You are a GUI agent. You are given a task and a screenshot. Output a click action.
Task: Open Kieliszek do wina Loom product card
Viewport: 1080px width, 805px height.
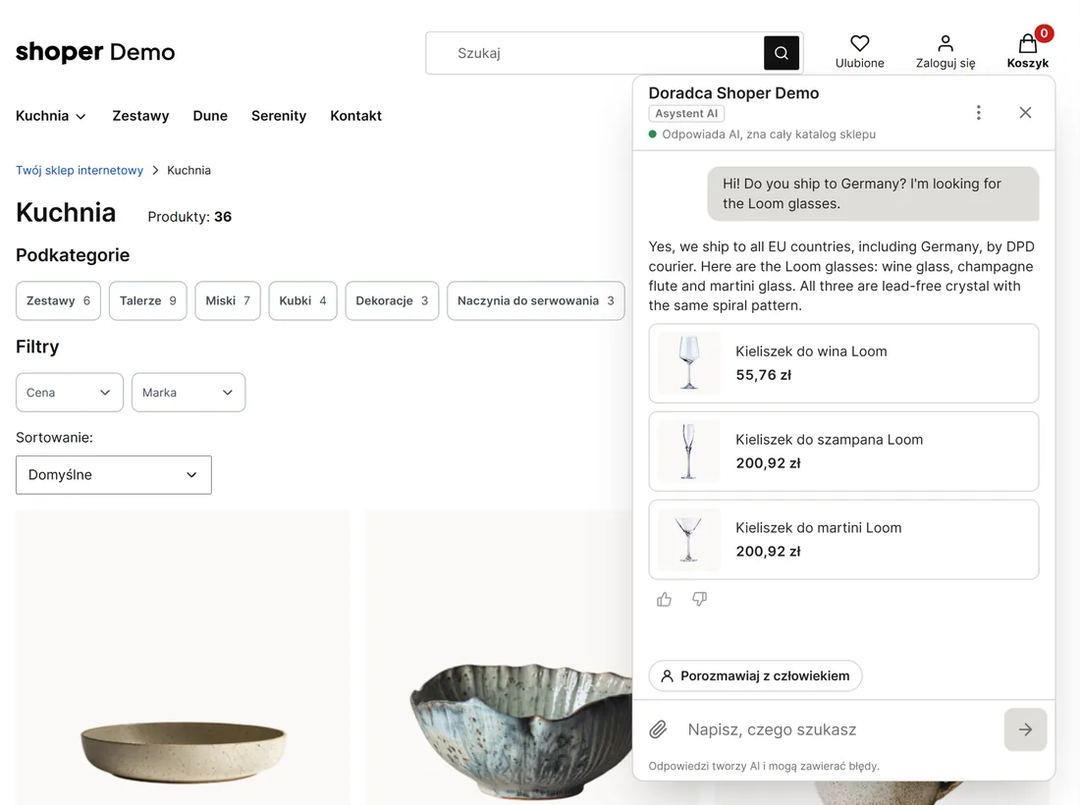click(x=843, y=363)
